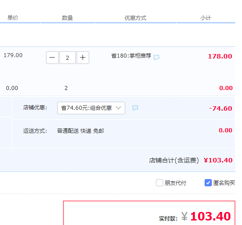Click the 单价 column header

coord(13,18)
